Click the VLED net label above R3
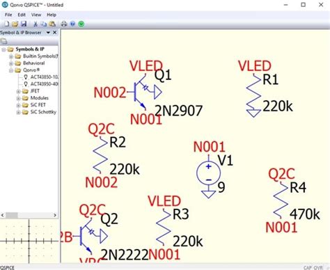 coord(164,201)
